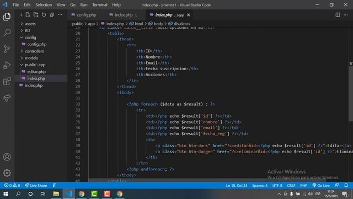Open the Visual Studio Code logo menu
Image resolution: width=353 pixels, height=199 pixels.
click(x=5, y=5)
